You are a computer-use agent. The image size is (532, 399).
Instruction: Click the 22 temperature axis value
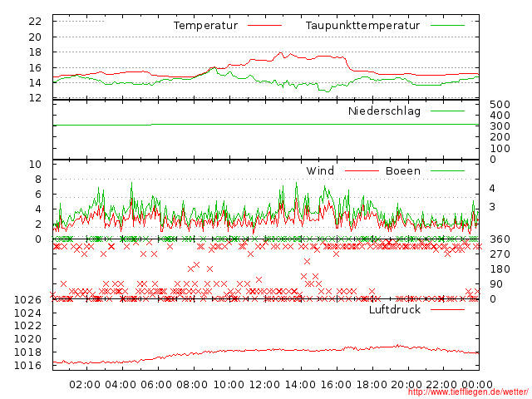(35, 22)
